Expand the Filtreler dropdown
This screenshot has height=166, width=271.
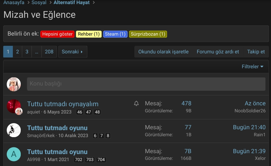253,67
